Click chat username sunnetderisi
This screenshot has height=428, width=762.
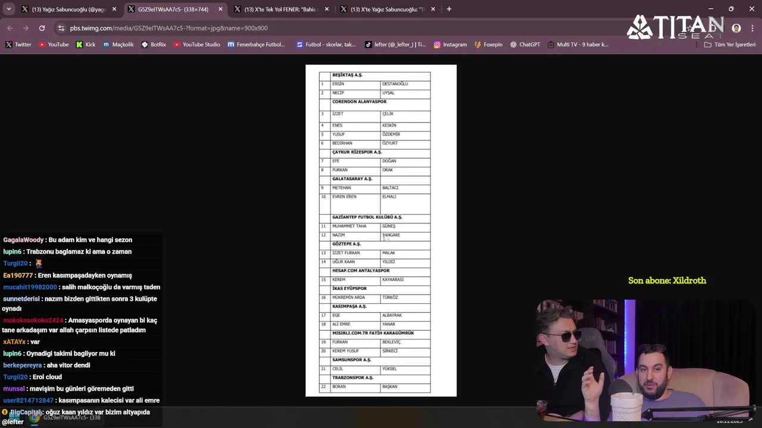pyautogui.click(x=21, y=299)
